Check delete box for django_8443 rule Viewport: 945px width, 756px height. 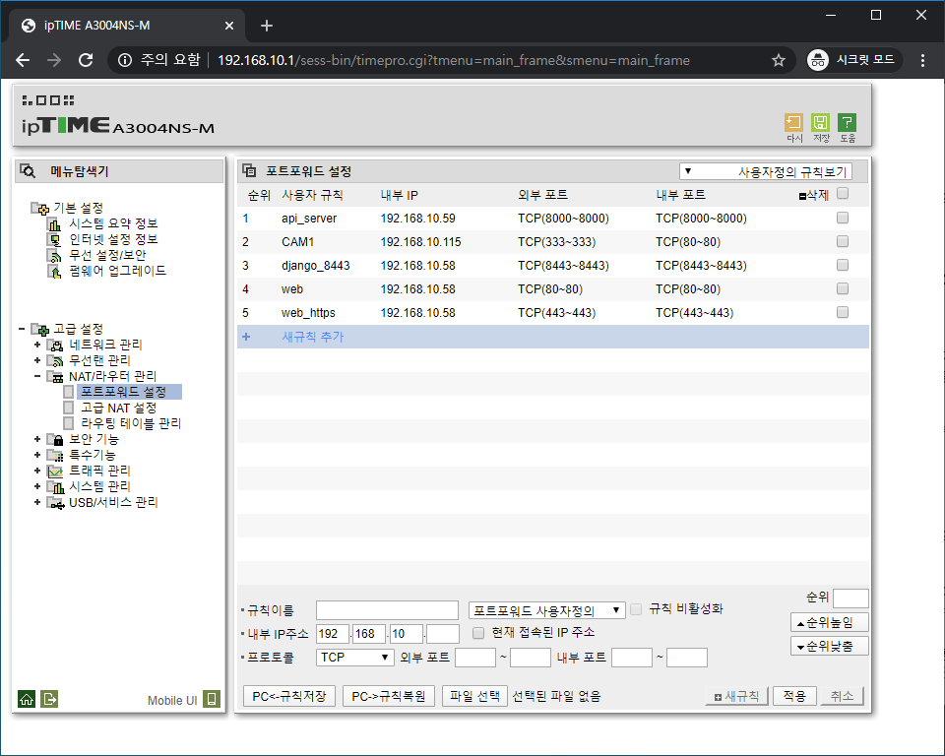[x=843, y=265]
